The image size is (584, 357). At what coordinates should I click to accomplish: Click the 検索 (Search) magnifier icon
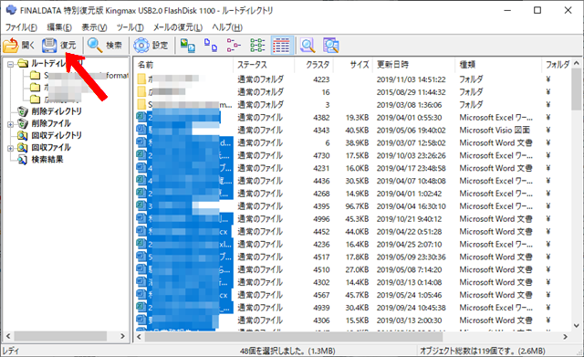click(x=95, y=45)
